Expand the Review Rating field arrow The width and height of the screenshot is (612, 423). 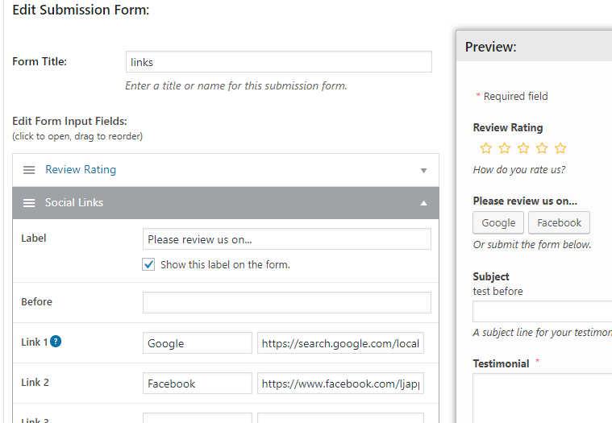(x=423, y=170)
